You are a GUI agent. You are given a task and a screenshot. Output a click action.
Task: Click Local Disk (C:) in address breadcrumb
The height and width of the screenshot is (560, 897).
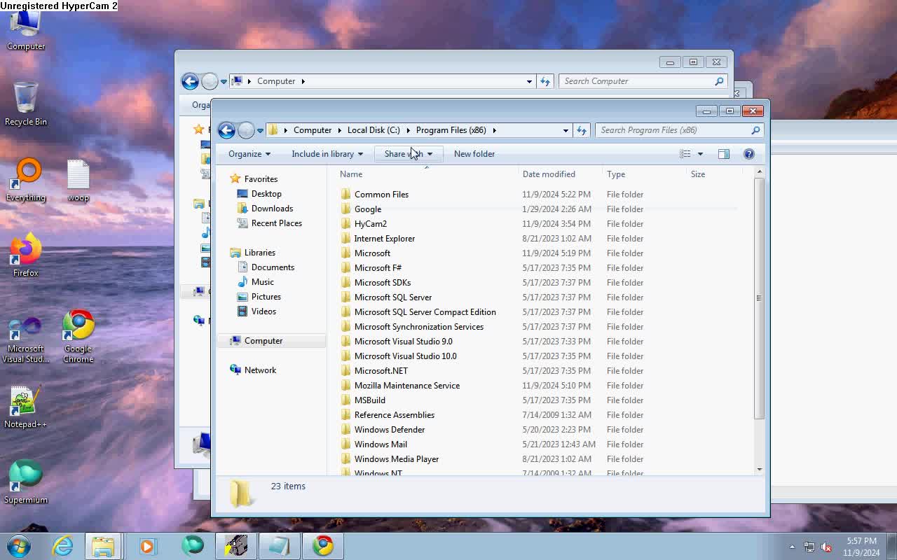(x=374, y=130)
